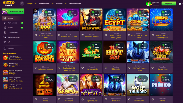183x103 pixels.
Task: Click the Bizzo Casino logo
Action: coord(9,4)
